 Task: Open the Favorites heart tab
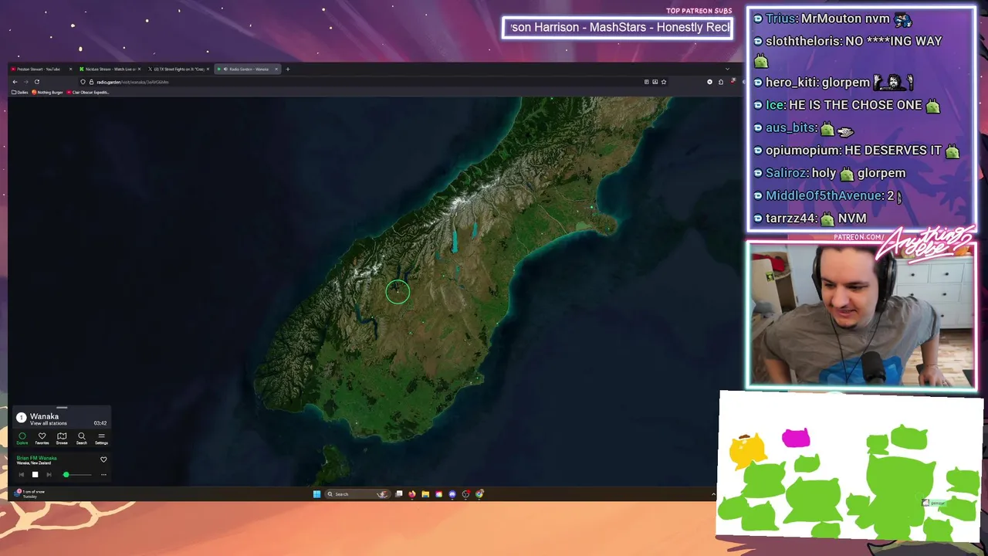42,438
